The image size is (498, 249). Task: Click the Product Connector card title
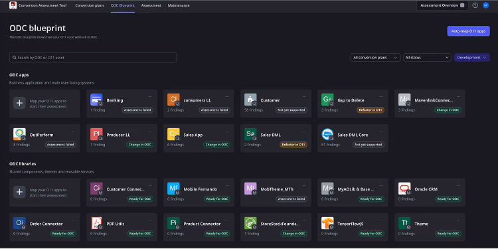point(202,224)
